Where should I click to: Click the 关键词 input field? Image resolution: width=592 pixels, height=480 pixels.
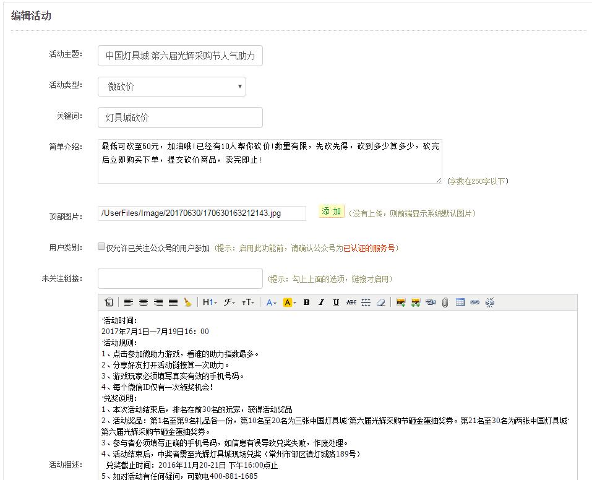click(180, 118)
